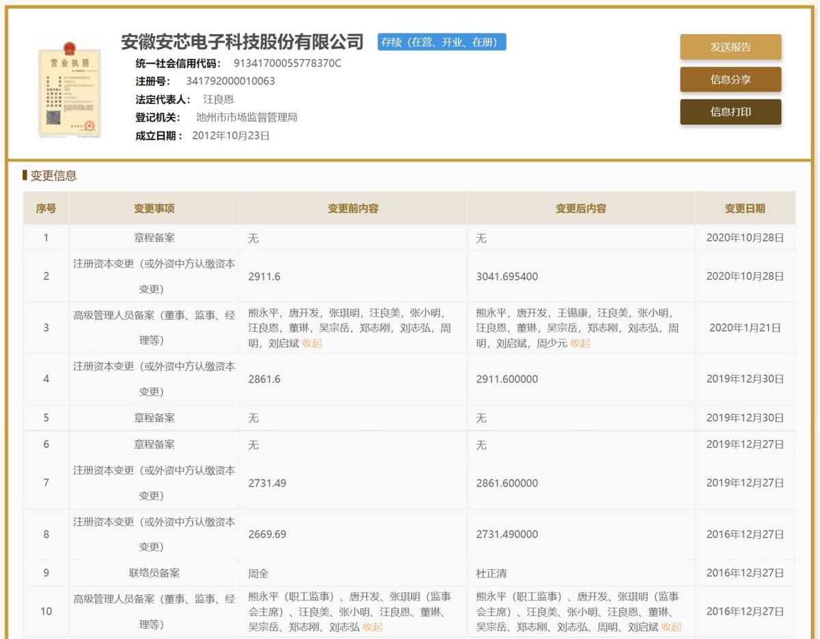
Task: Click the name 杜正清 in row 9
Action: pos(491,573)
